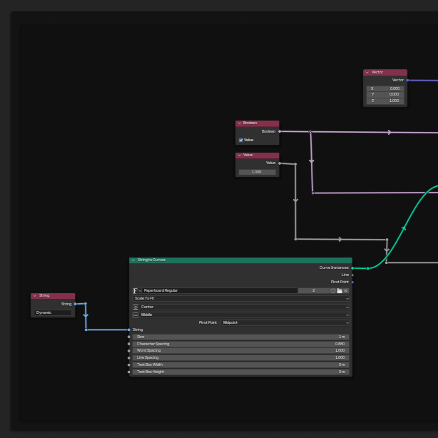
Task: Click the Word Spacing slider field
Action: [241, 351]
